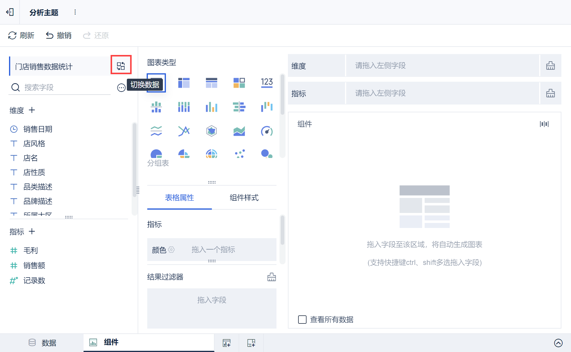Click the 颜色 drop zone 拖入一个指标
The height and width of the screenshot is (352, 571).
pyautogui.click(x=213, y=250)
